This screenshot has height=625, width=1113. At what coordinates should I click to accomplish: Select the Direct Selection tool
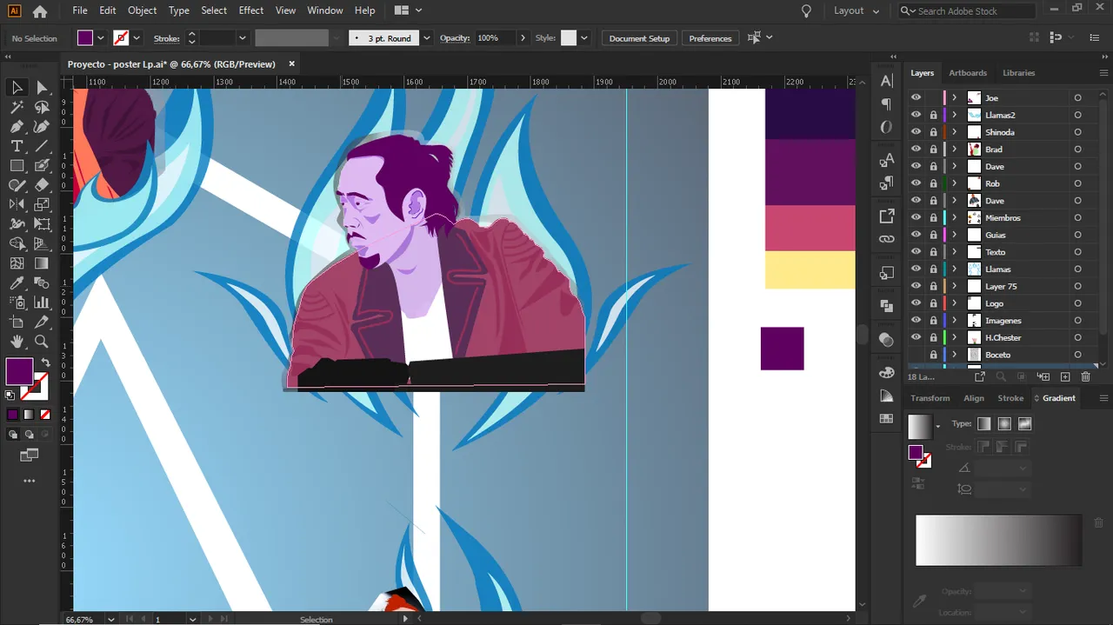tap(42, 88)
